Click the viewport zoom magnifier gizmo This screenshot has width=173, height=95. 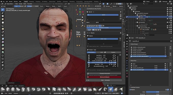(x=82, y=17)
